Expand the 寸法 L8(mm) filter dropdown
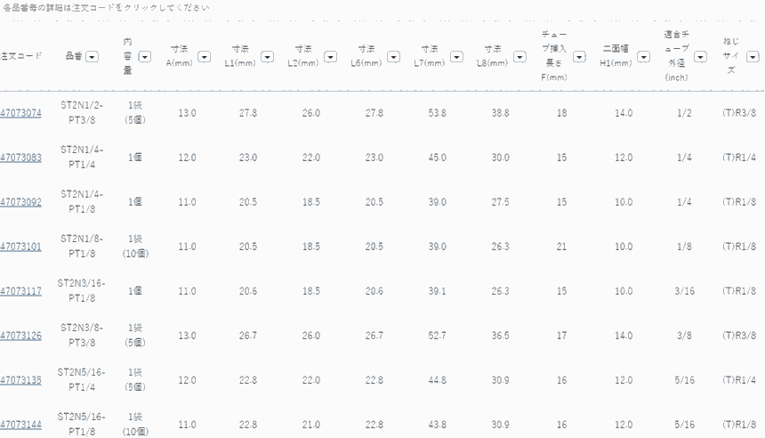The height and width of the screenshot is (438, 765). 519,56
